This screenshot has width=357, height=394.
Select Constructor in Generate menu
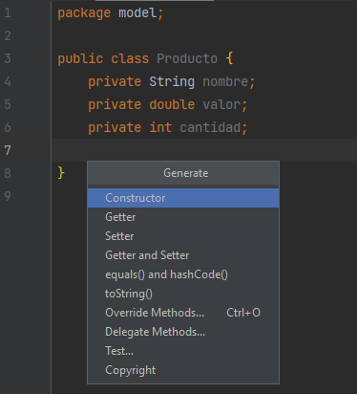click(x=183, y=198)
